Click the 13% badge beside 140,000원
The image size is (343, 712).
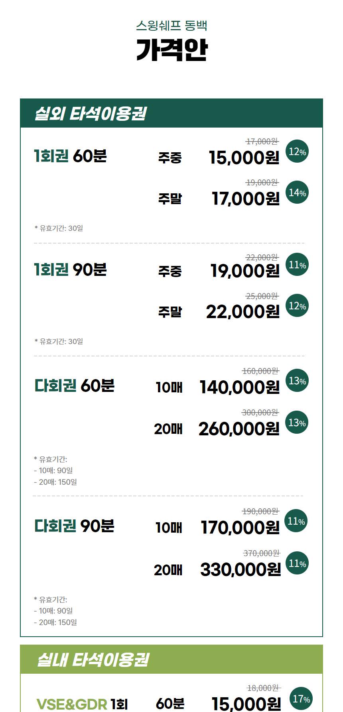[297, 381]
